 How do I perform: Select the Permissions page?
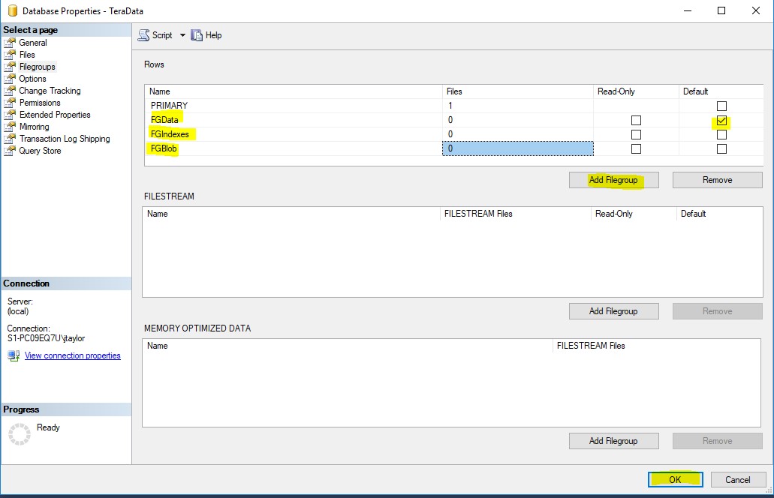point(40,103)
